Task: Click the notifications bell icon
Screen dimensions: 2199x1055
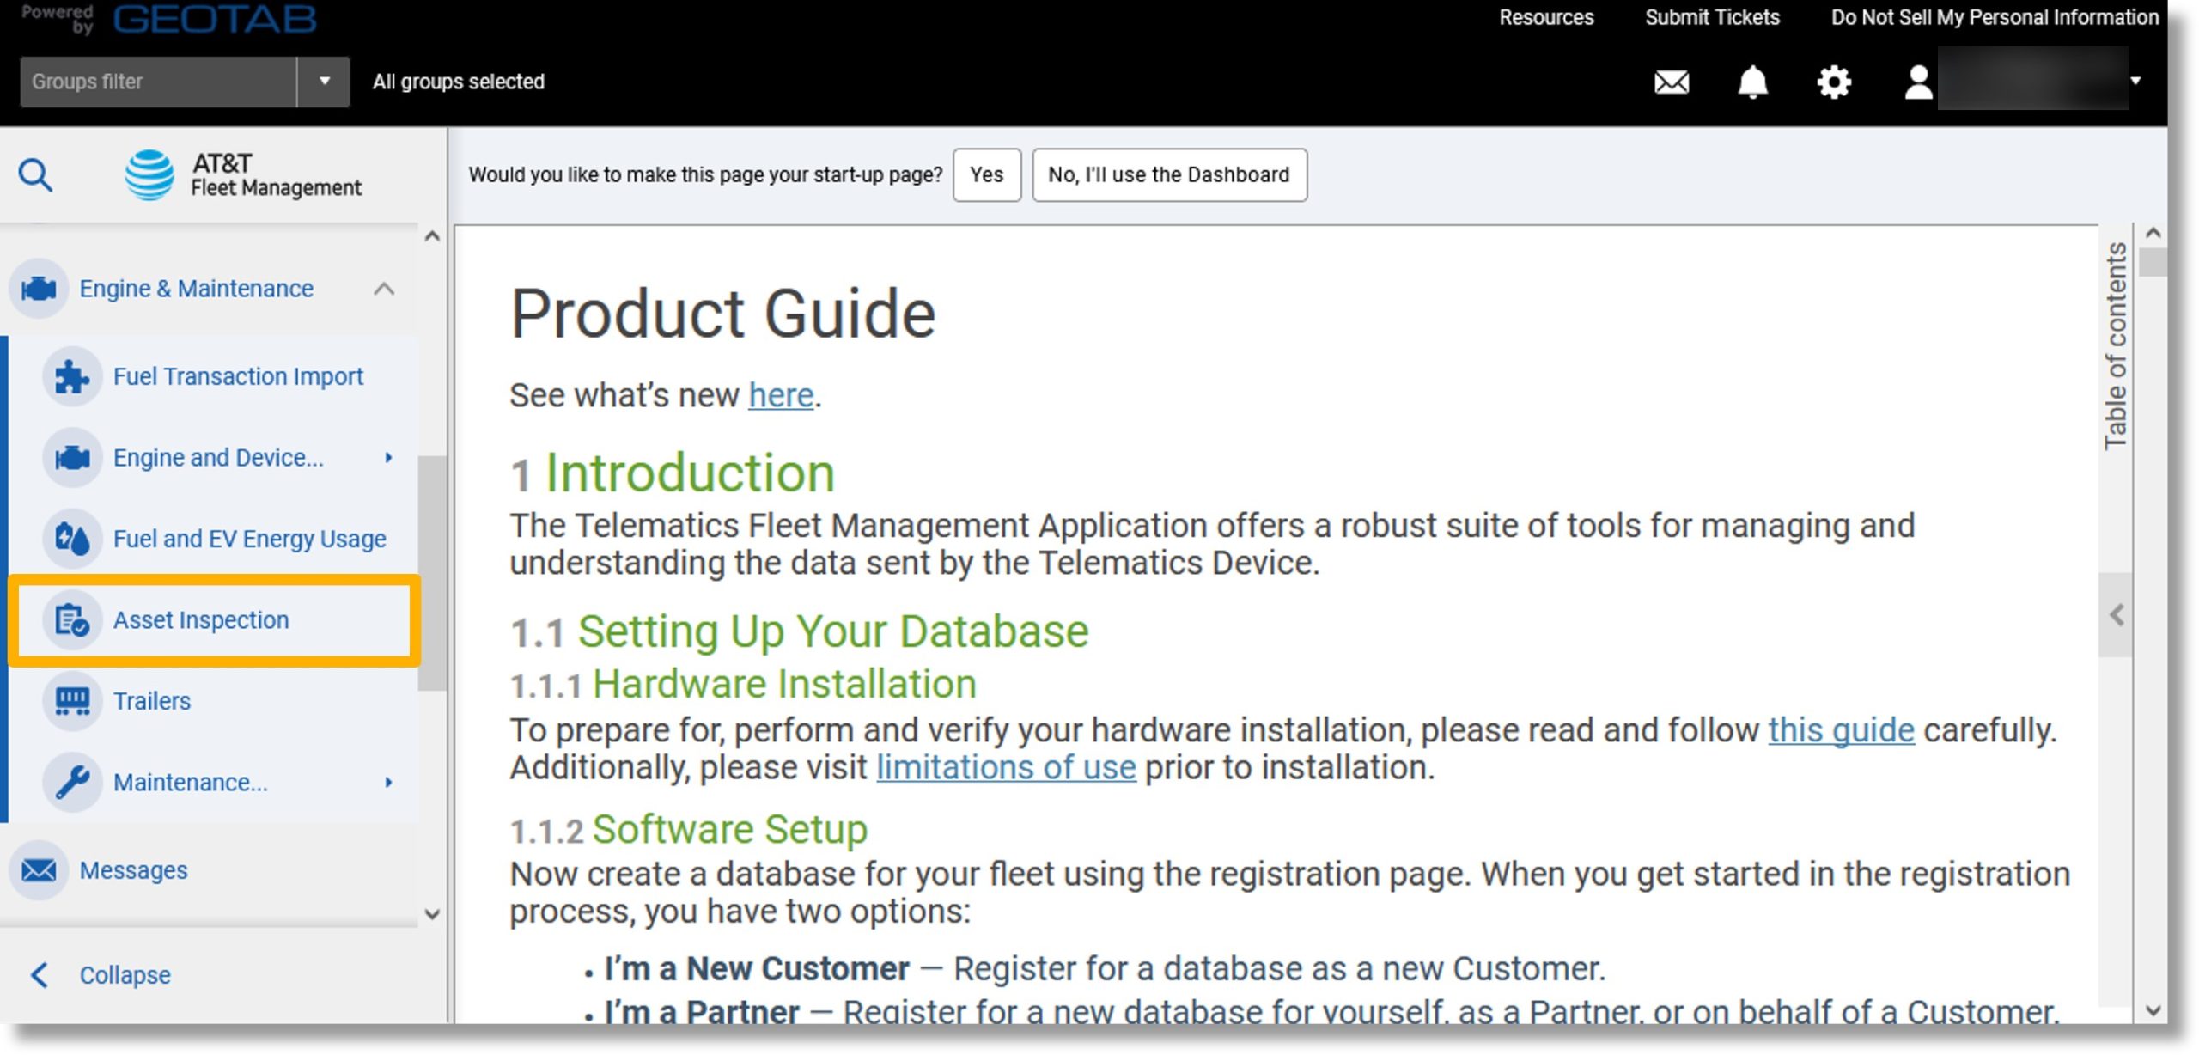Action: click(1753, 80)
